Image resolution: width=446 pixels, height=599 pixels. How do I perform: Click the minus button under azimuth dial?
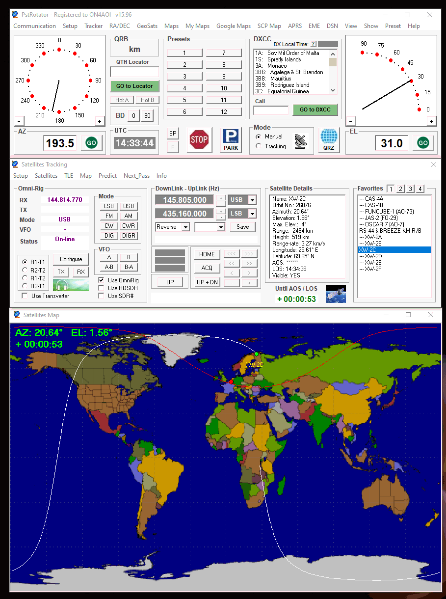coord(19,121)
